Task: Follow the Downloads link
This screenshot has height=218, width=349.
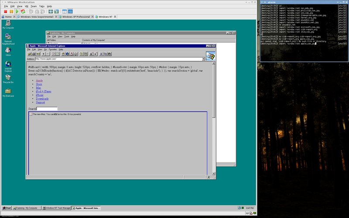Action: 42,99
